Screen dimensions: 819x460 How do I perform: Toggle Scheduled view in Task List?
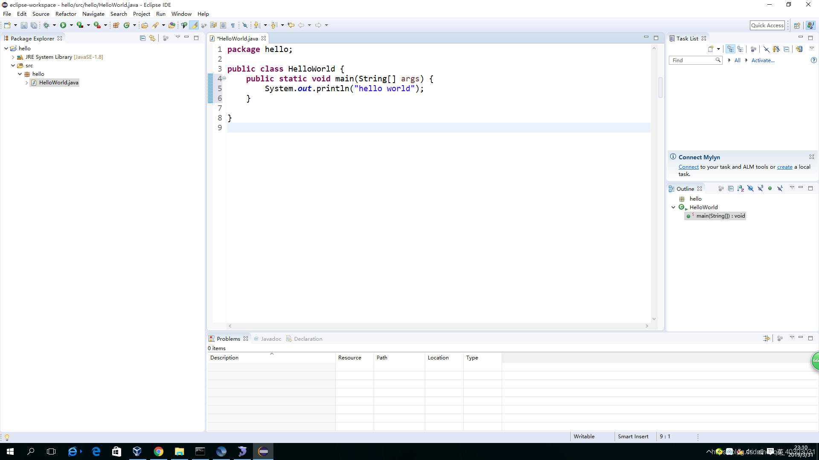coord(740,49)
